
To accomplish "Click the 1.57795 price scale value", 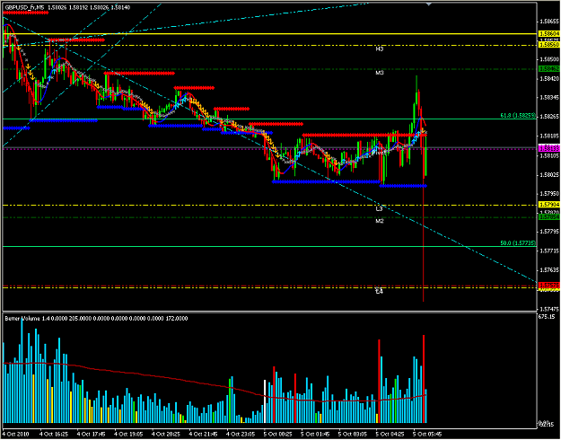I will pyautogui.click(x=549, y=232).
